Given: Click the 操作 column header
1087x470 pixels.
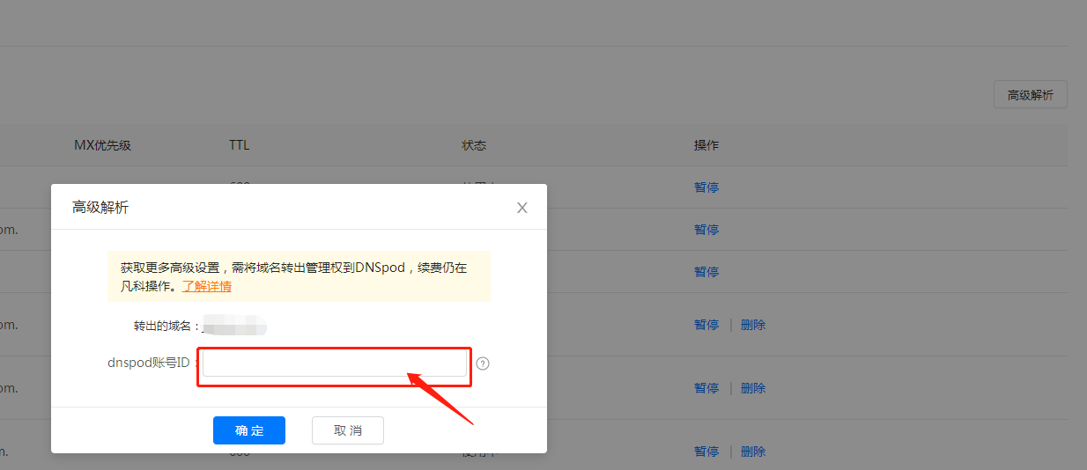Looking at the screenshot, I should 706,145.
